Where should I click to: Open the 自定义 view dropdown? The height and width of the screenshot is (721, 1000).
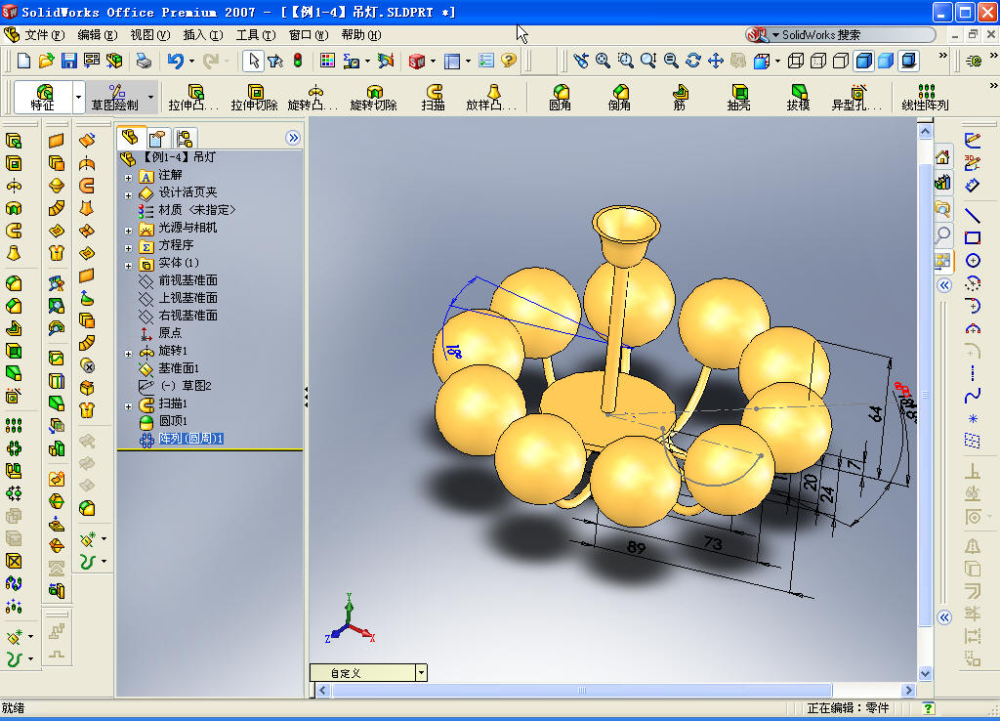click(421, 672)
